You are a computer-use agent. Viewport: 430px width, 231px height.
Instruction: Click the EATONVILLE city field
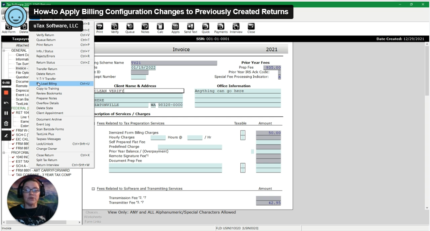pyautogui.click(x=121, y=105)
